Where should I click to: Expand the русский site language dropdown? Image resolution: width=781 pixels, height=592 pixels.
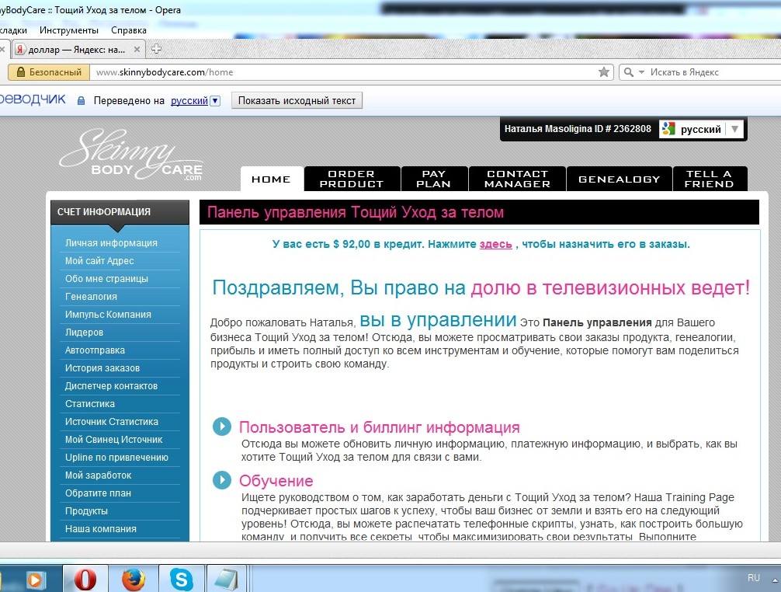point(734,130)
